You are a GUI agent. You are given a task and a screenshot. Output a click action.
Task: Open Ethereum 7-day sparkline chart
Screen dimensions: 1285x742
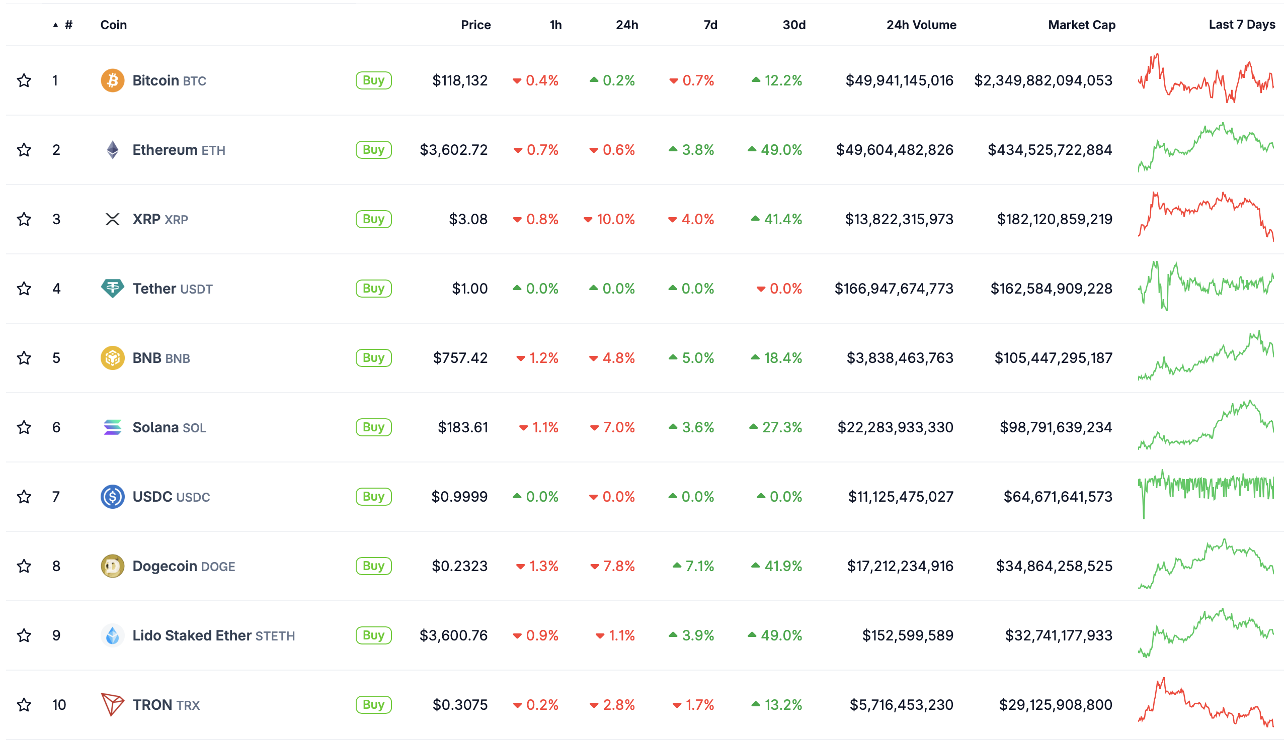click(x=1206, y=147)
